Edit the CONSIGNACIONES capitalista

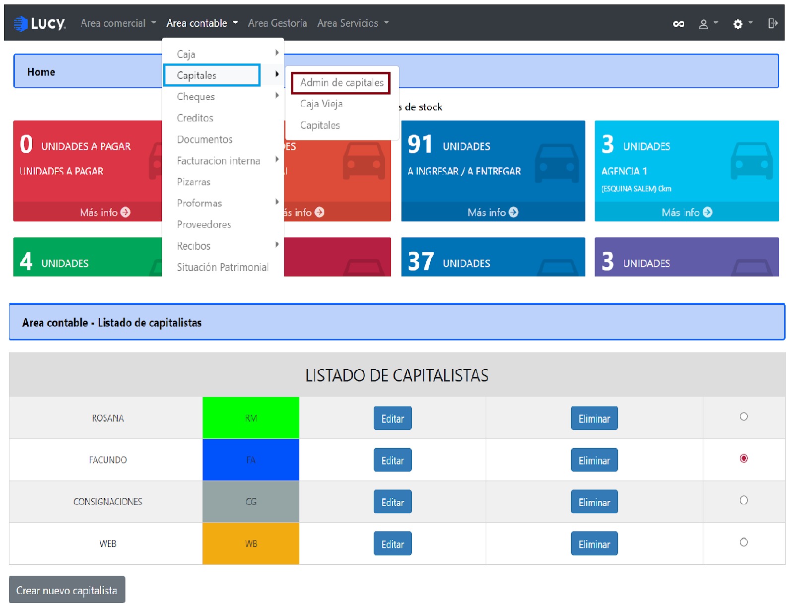coord(393,502)
